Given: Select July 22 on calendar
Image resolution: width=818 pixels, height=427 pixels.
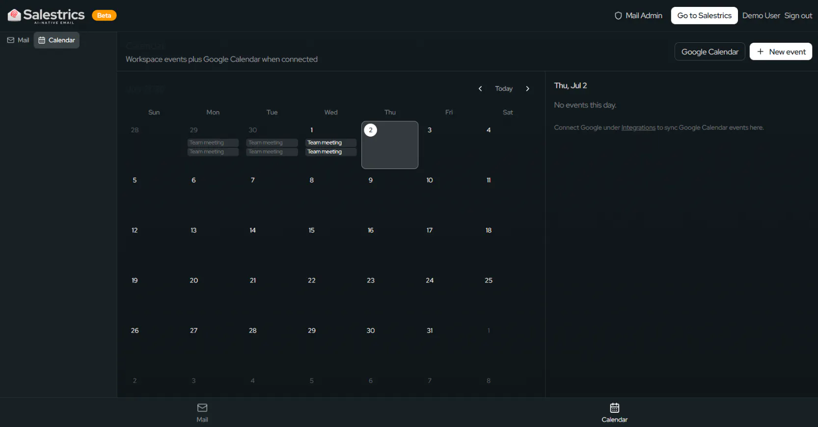Looking at the screenshot, I should tap(331, 295).
